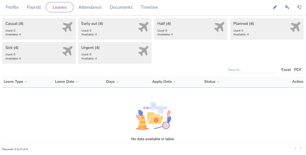Open the Leave Type sort dropdown
The image size is (306, 155).
[26, 81]
